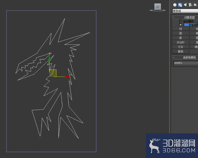Image resolution: width=198 pixels, height=158 pixels.
Task: Select the Shapes category icon
Action: point(180,5)
